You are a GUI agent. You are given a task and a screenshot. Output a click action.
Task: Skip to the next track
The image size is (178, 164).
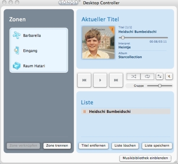click(116, 80)
